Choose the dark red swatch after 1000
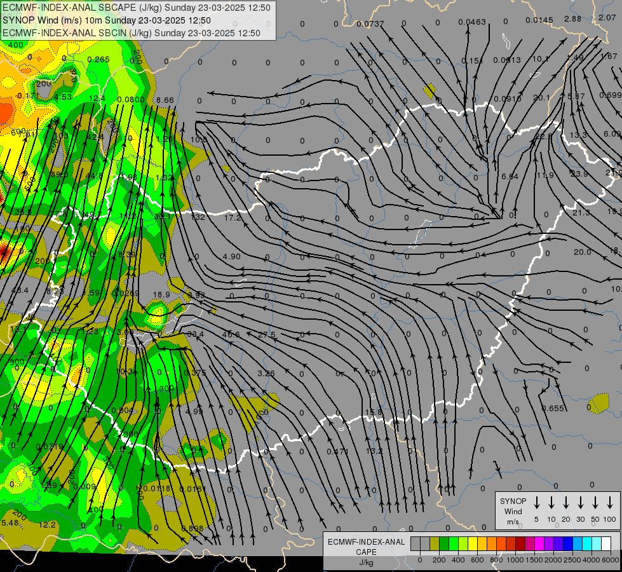This screenshot has width=622, height=572. coord(520,543)
